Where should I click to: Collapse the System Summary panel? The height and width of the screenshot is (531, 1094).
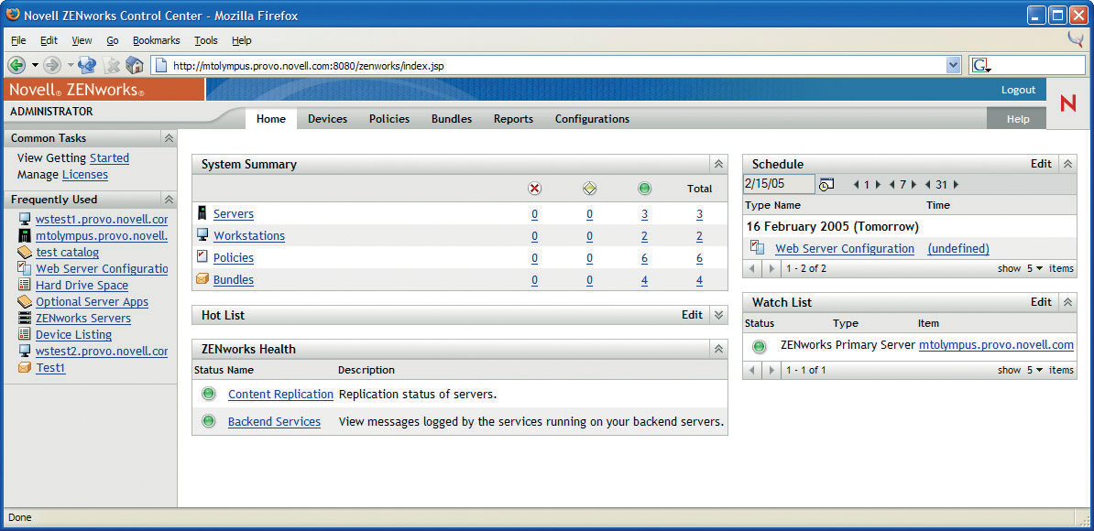(718, 165)
